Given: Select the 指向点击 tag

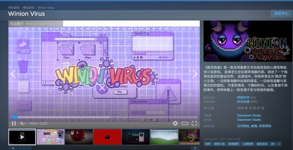Looking at the screenshot, I should point(262,144).
